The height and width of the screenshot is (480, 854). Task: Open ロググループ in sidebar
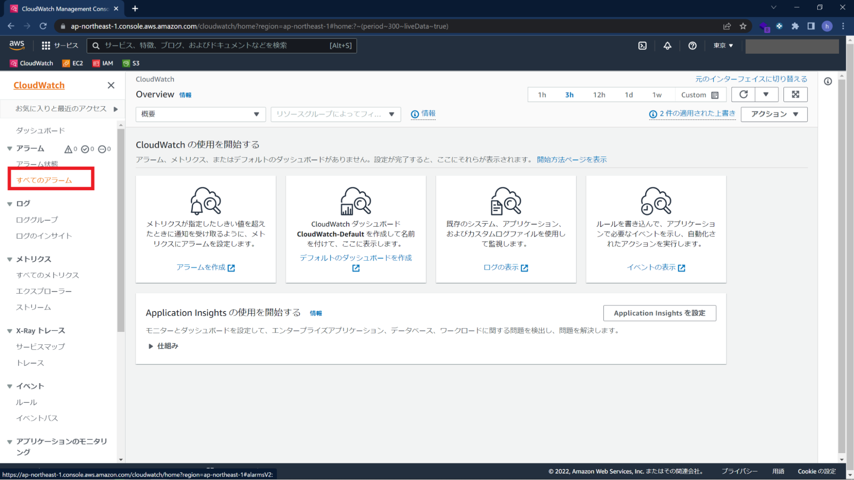[x=37, y=220]
